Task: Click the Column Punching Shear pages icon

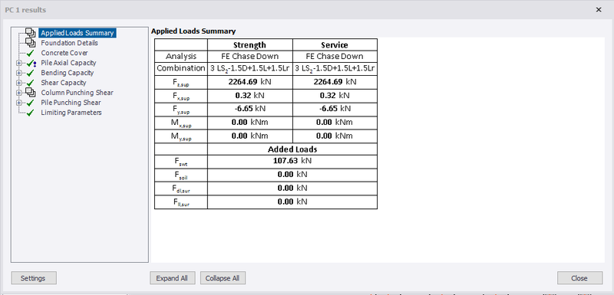Action: point(31,93)
